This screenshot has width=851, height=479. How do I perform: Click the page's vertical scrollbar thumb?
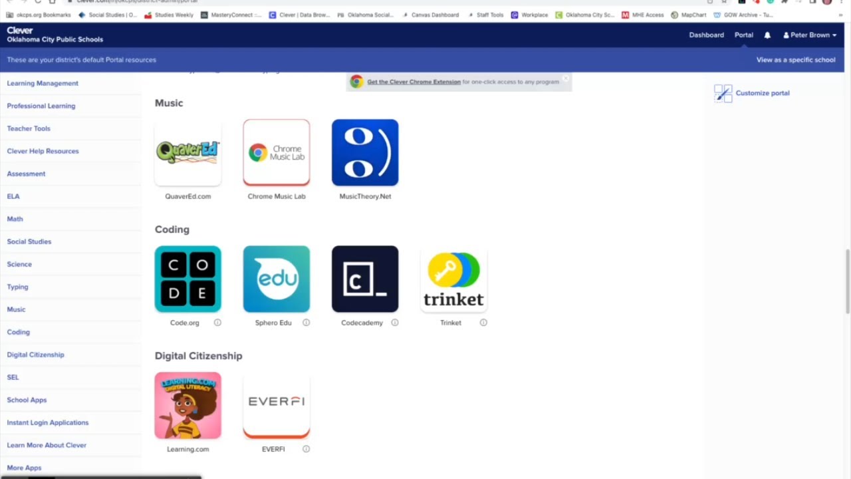(848, 281)
